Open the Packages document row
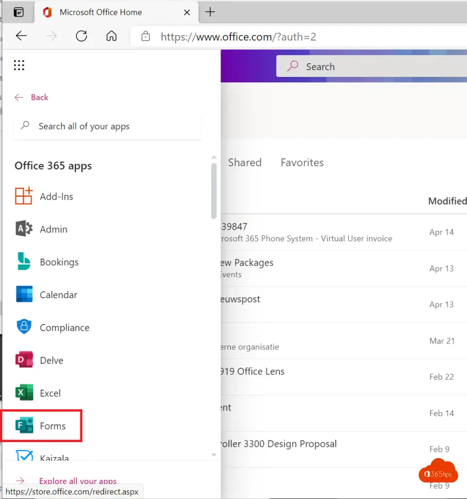The width and height of the screenshot is (467, 499). 344,269
